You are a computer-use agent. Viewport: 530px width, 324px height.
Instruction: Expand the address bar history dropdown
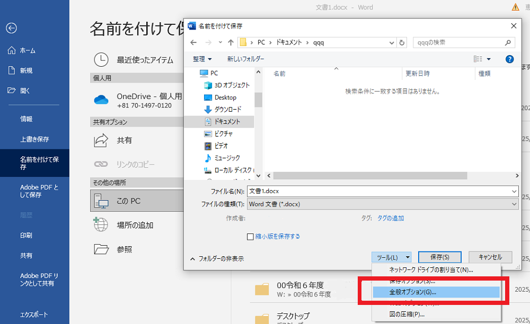tap(392, 43)
